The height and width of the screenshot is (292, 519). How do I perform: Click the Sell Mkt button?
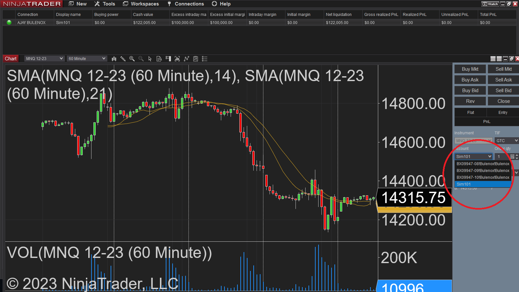point(503,69)
